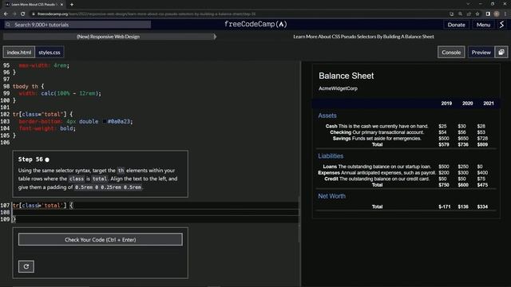The width and height of the screenshot is (511, 287).
Task: Click the Credit row label in preview
Action: coord(331,179)
